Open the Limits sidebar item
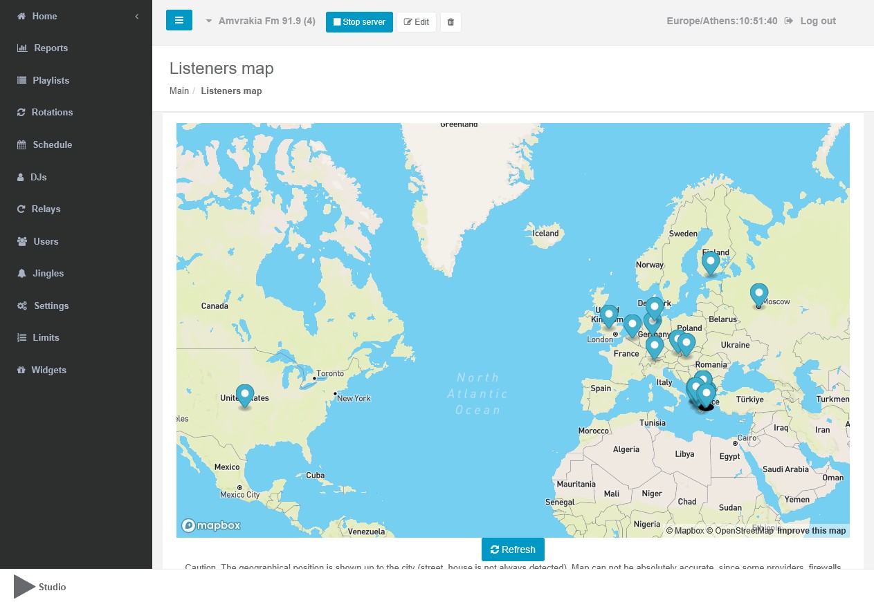Screen dimensions: 874x602 (x=46, y=338)
